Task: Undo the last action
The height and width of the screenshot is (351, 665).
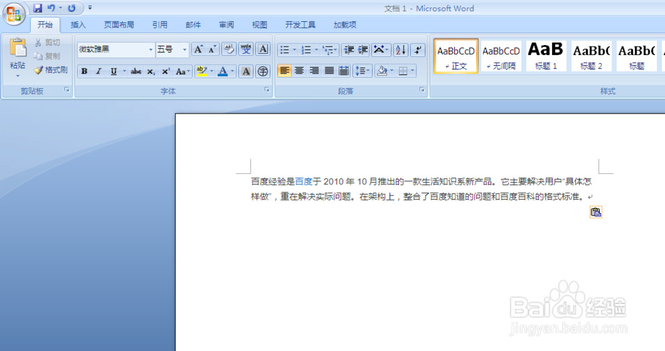Action: coord(51,8)
